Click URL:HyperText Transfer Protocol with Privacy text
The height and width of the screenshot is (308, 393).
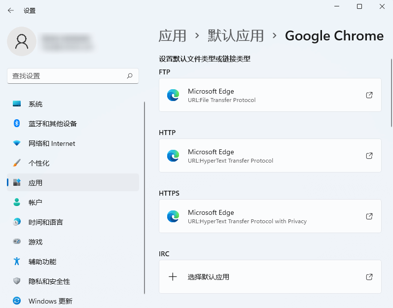[248, 221]
